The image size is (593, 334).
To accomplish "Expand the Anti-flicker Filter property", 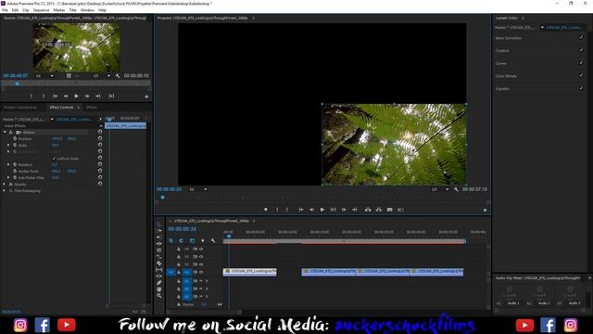I will point(8,177).
